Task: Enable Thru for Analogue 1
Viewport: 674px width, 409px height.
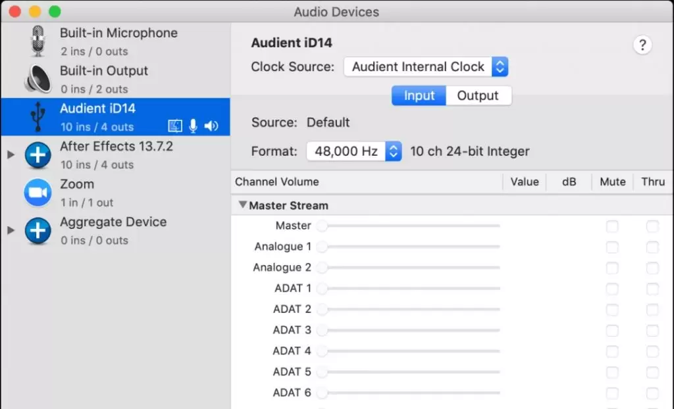Action: click(652, 247)
